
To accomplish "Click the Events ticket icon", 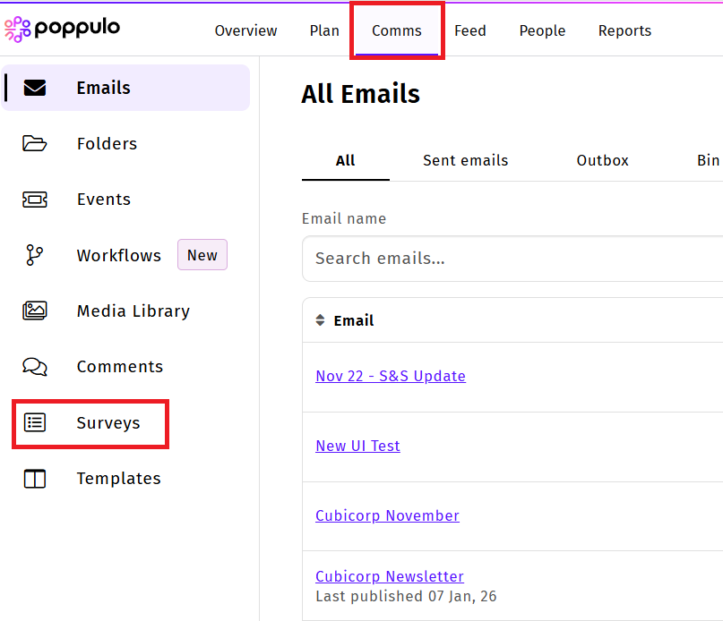I will point(35,200).
